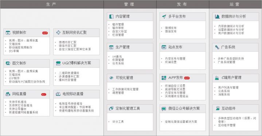Click the 用户列表与管理 bullet item
Viewport: 262px width, 136px height.
click(x=228, y=88)
